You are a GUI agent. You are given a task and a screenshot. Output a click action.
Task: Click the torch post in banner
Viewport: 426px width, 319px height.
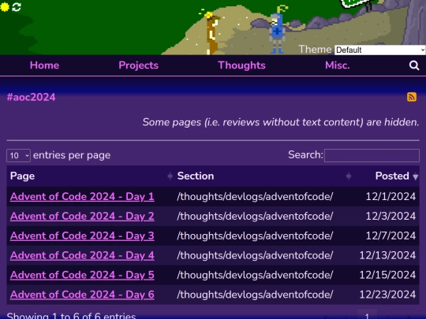tap(211, 33)
